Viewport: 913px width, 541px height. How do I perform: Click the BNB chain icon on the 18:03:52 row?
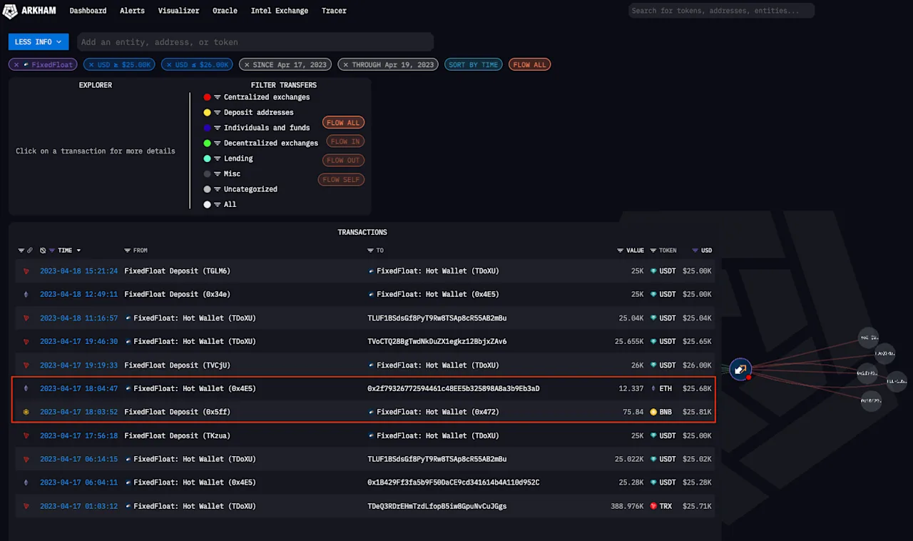26,413
